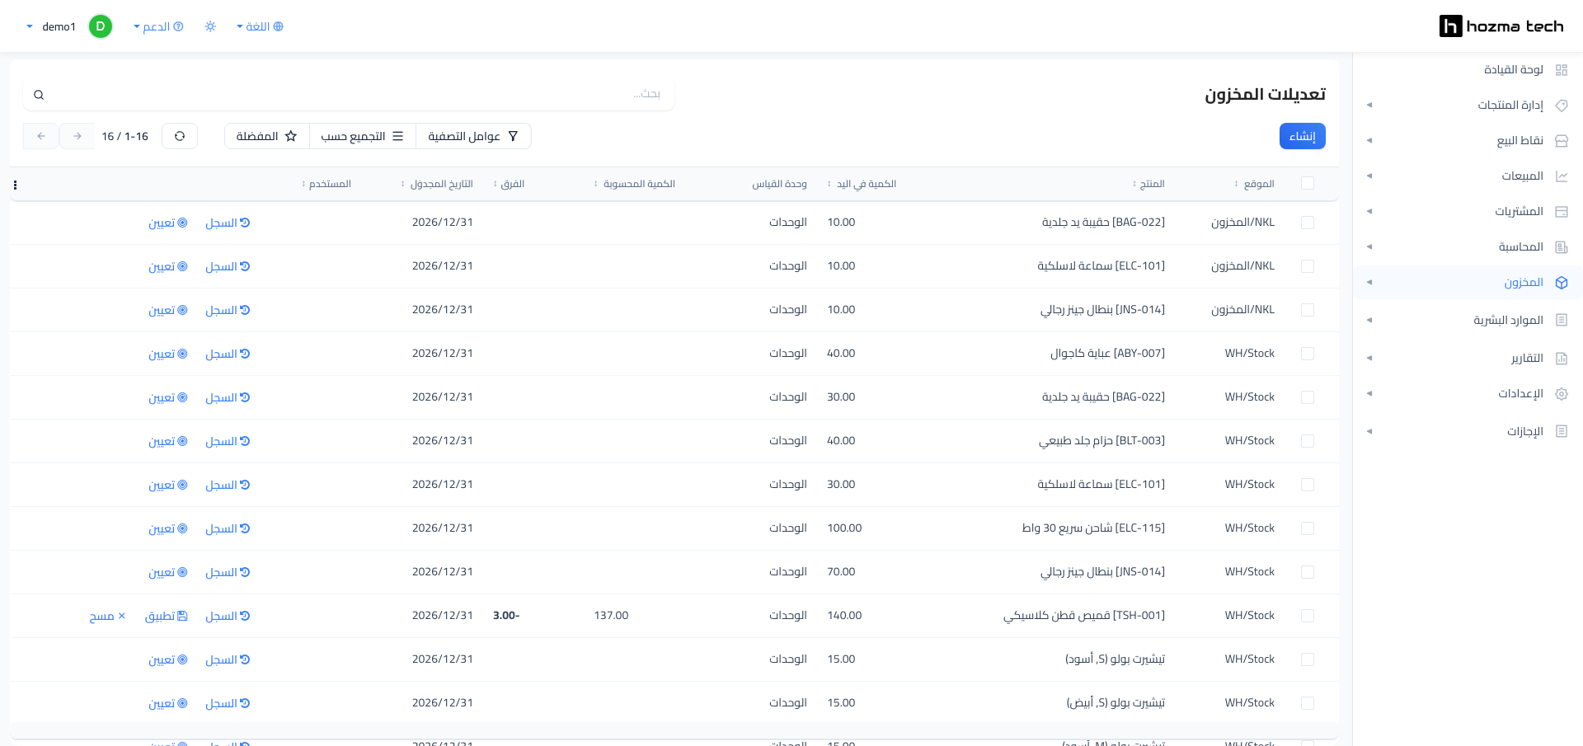Click the hozma tech logo
Image resolution: width=1583 pixels, height=746 pixels.
coord(1501,26)
